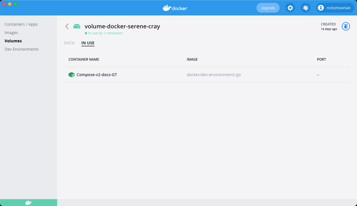The height and width of the screenshot is (206, 357).
Task: Go back using the left chevron arrow
Action: [x=67, y=26]
